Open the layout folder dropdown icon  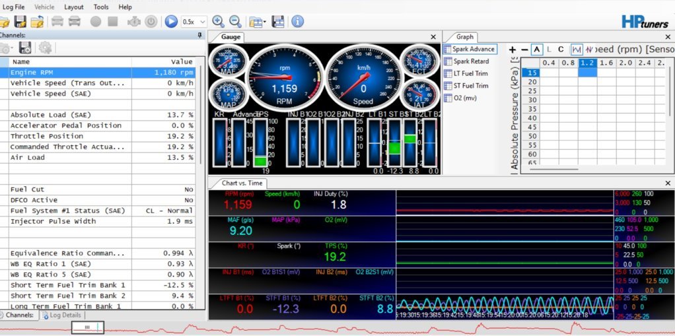click(258, 22)
